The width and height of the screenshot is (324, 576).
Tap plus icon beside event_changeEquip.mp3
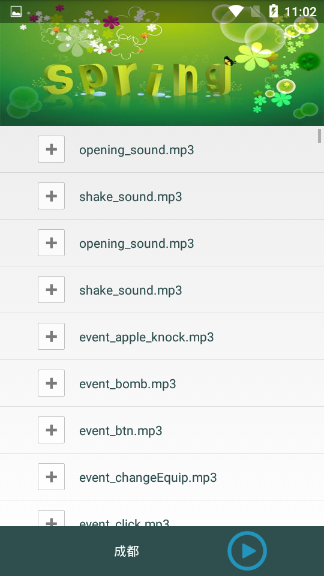(x=51, y=477)
